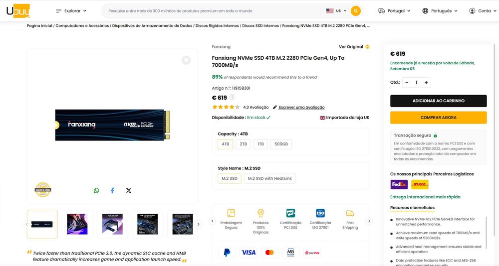Open the Português language dropdown
This screenshot has height=266, width=499.
coord(440,11)
